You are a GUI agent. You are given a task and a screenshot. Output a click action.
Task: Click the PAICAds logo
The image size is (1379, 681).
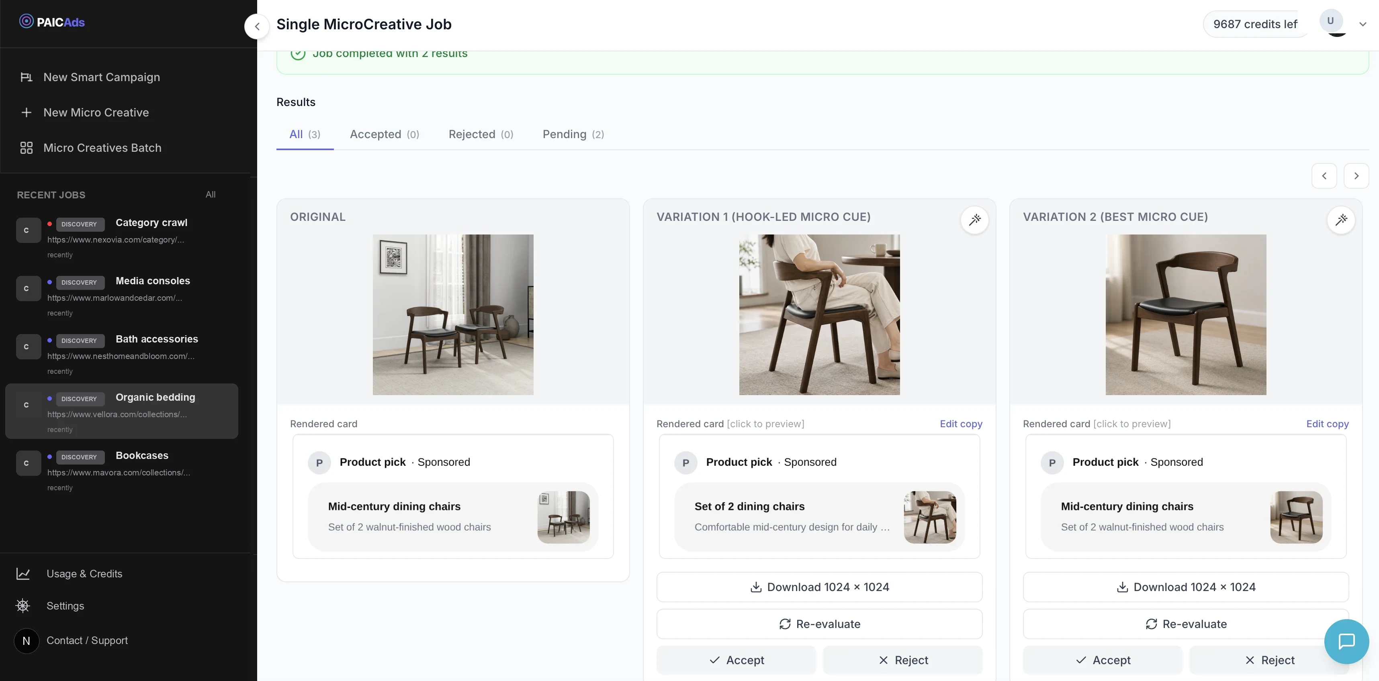coord(52,22)
